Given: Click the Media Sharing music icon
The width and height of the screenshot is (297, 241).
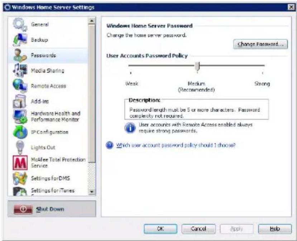Looking at the screenshot, I should point(20,71).
